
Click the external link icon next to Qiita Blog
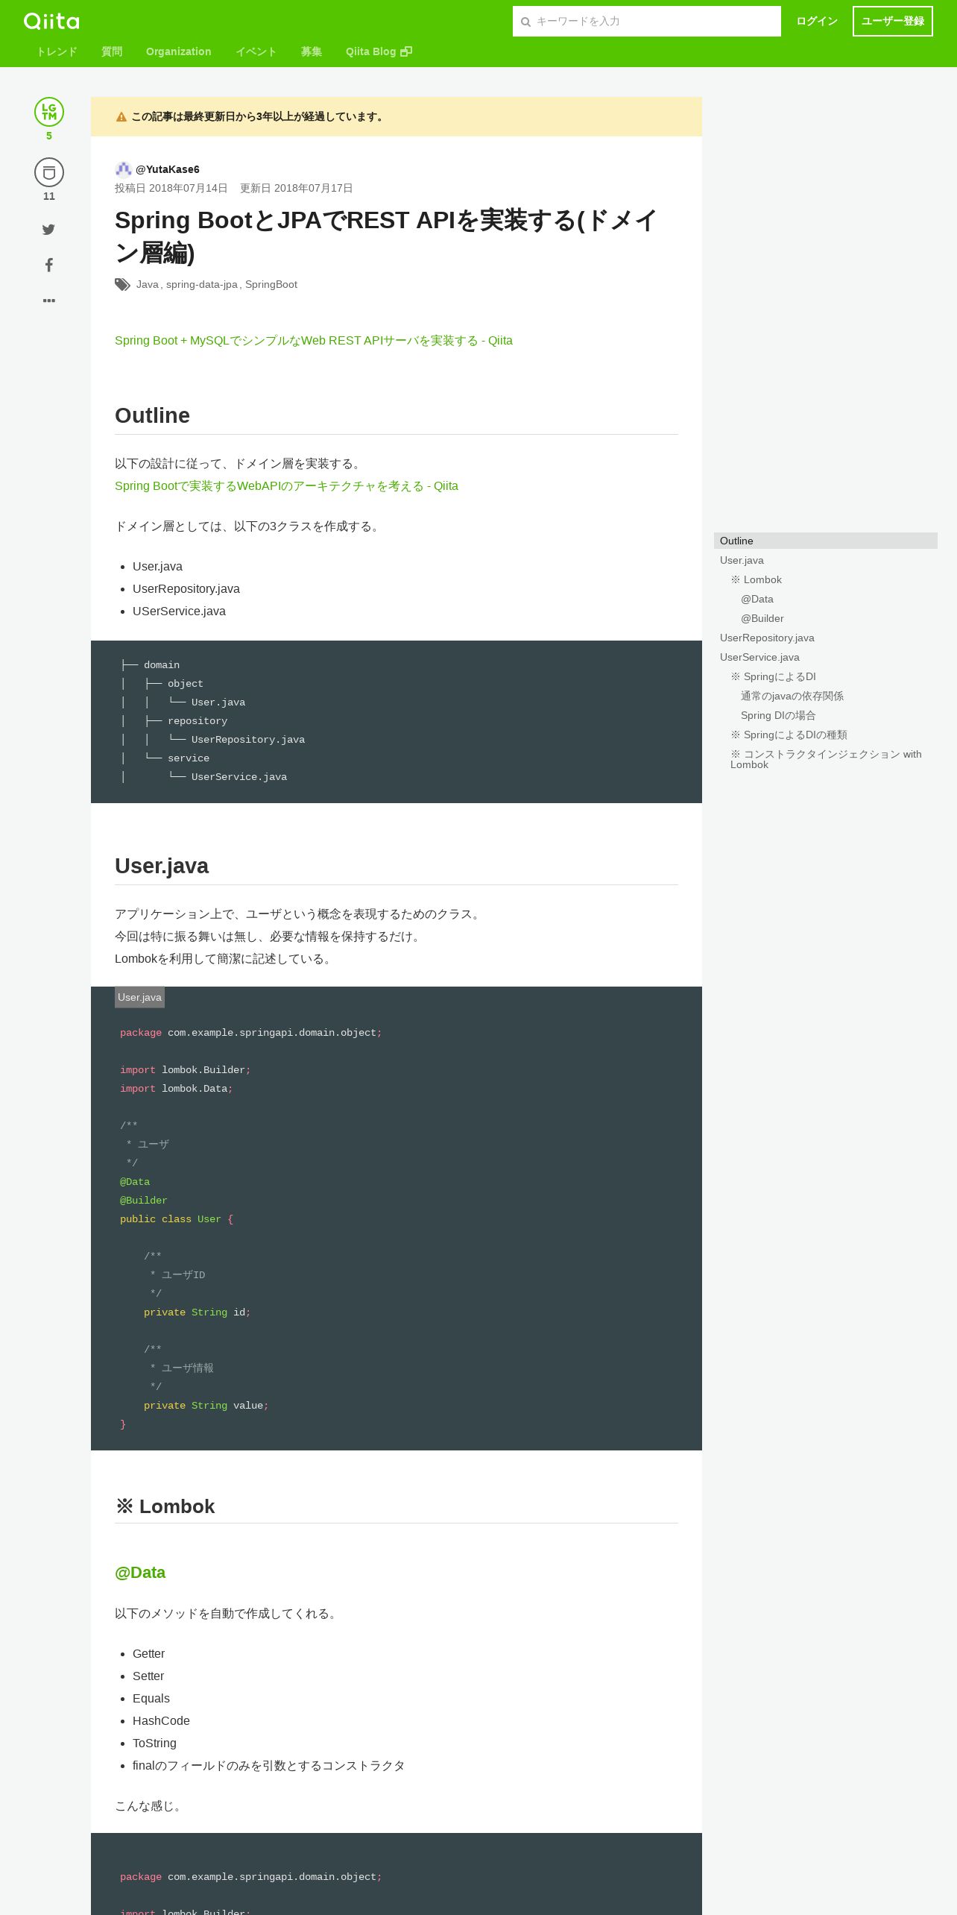coord(406,51)
